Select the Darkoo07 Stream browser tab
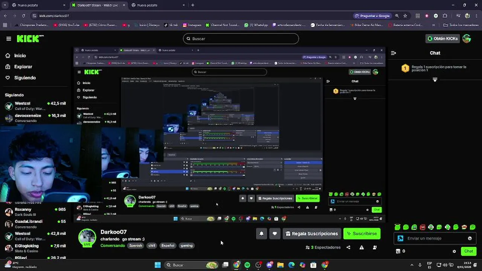482x271 pixels. 98,5
